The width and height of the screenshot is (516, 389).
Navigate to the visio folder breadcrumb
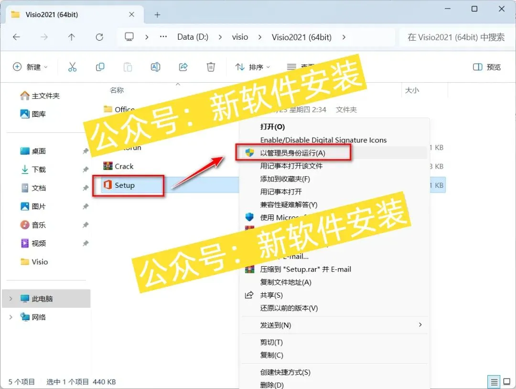pyautogui.click(x=240, y=37)
